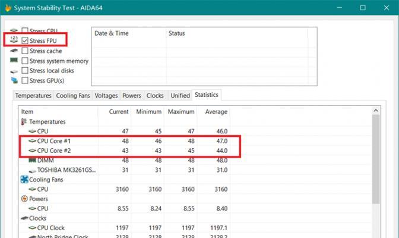Enable the Stress cache checkbox
The width and height of the screenshot is (399, 238).
[x=25, y=51]
